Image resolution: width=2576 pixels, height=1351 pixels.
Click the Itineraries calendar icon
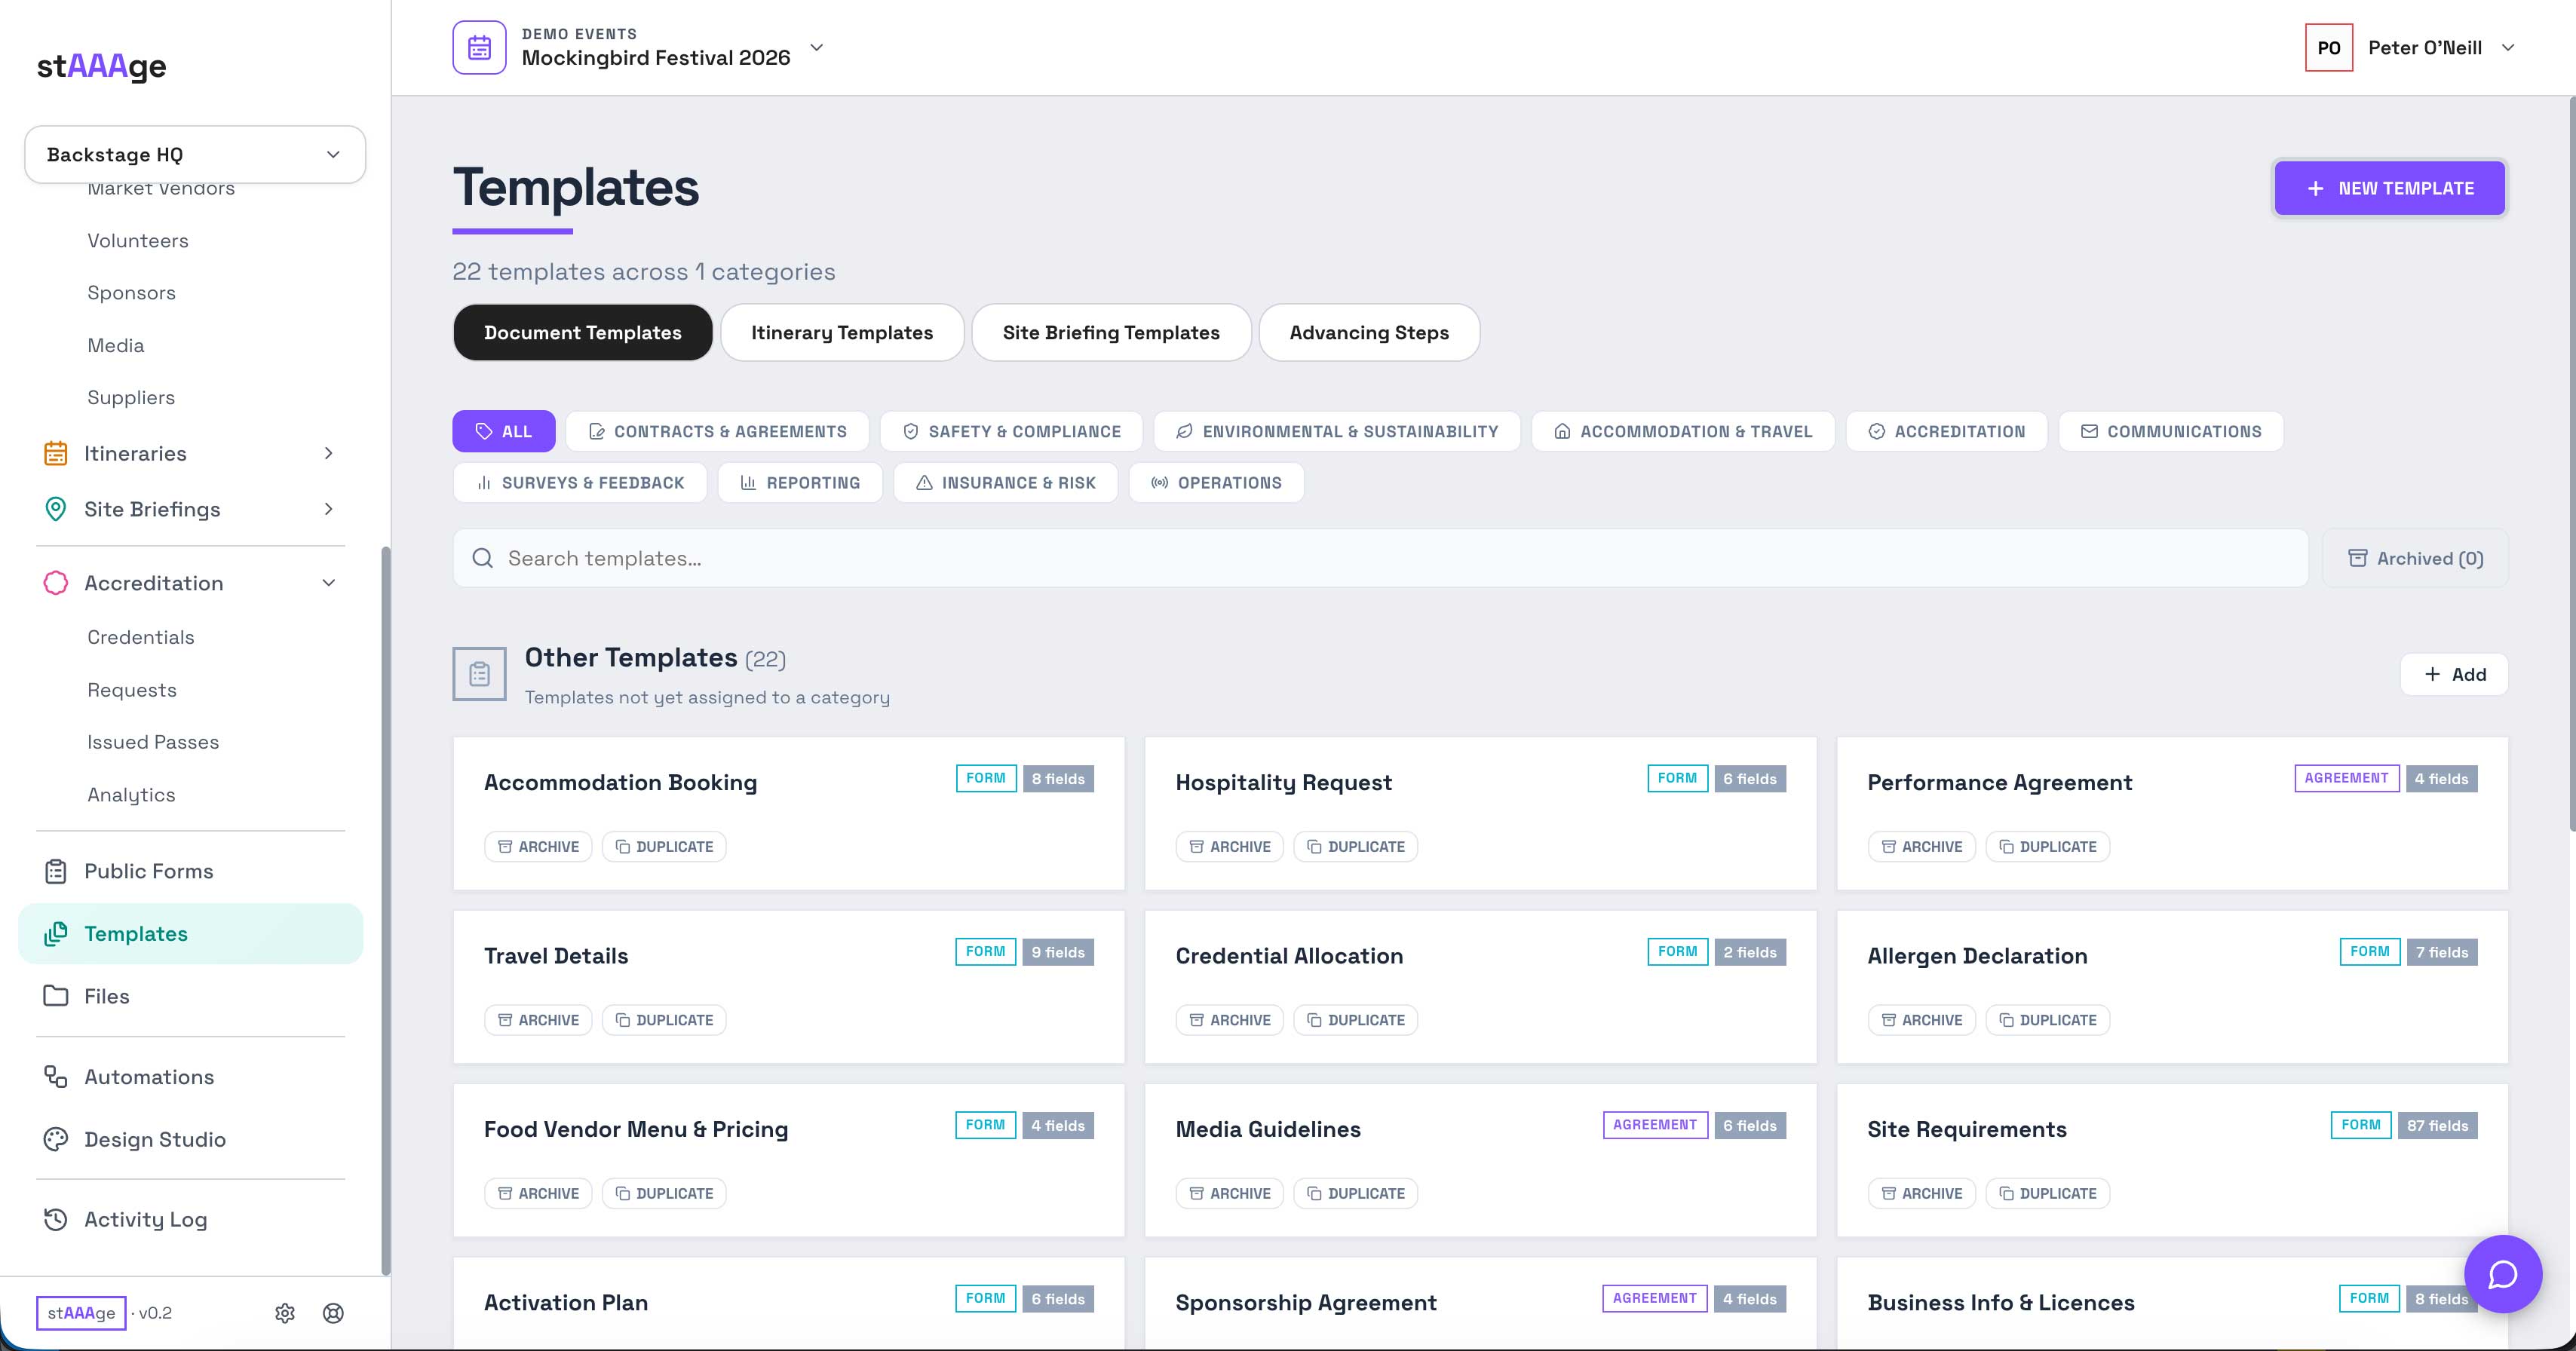coord(56,454)
